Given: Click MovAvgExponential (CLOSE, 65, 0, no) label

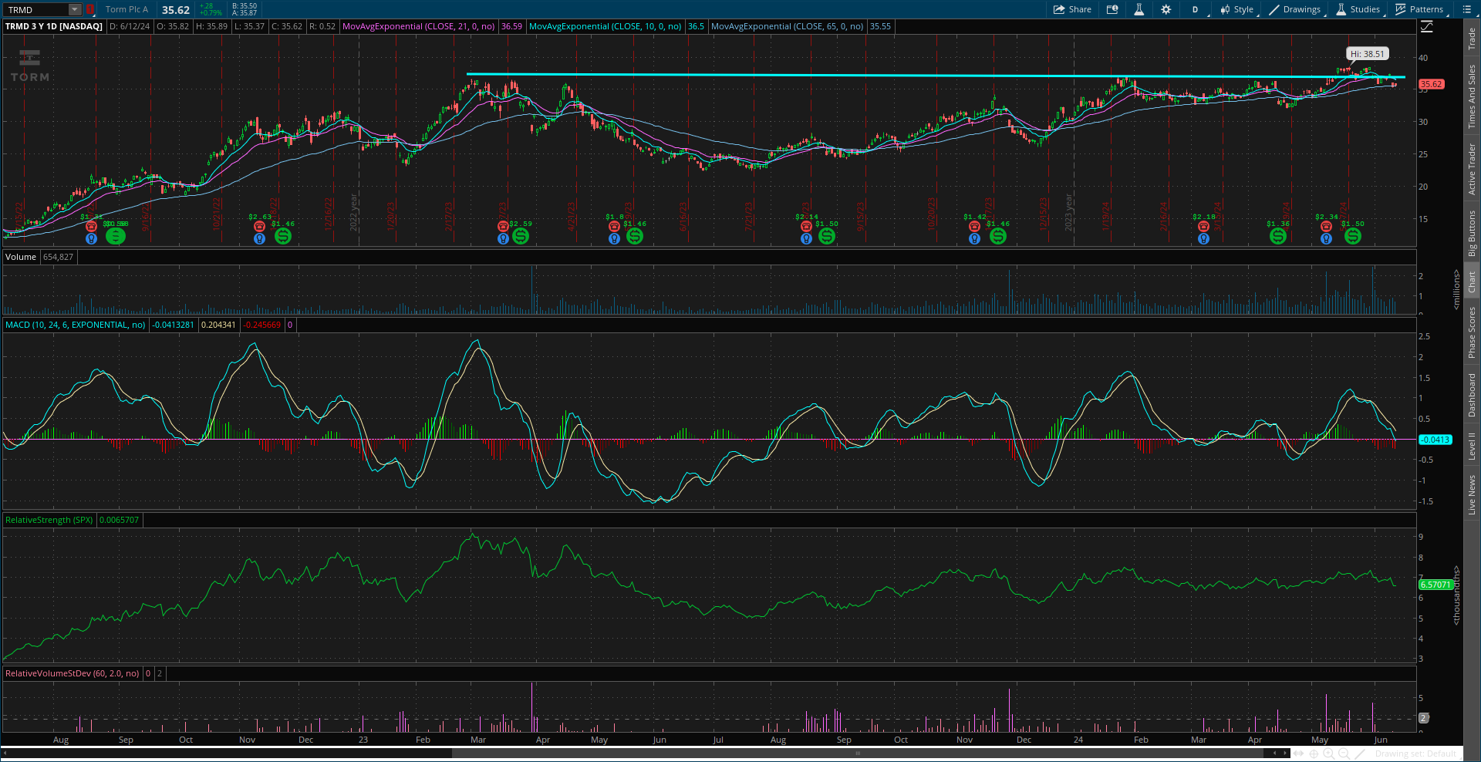Looking at the screenshot, I should [x=787, y=26].
